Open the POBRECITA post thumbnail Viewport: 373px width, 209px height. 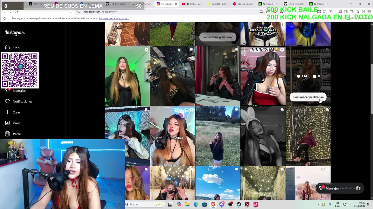pos(263,76)
